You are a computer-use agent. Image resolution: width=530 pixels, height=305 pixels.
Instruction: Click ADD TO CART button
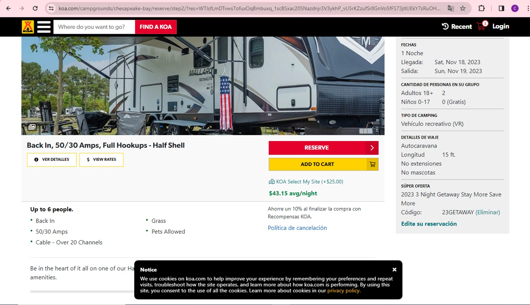[323, 164]
